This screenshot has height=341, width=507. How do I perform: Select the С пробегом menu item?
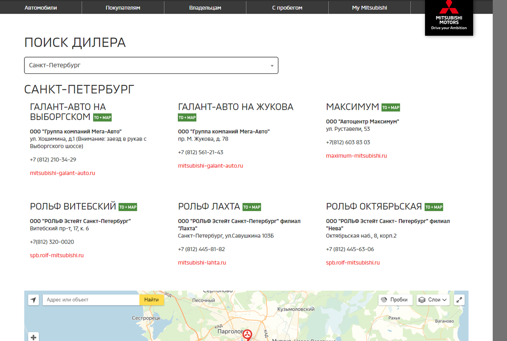tap(287, 8)
